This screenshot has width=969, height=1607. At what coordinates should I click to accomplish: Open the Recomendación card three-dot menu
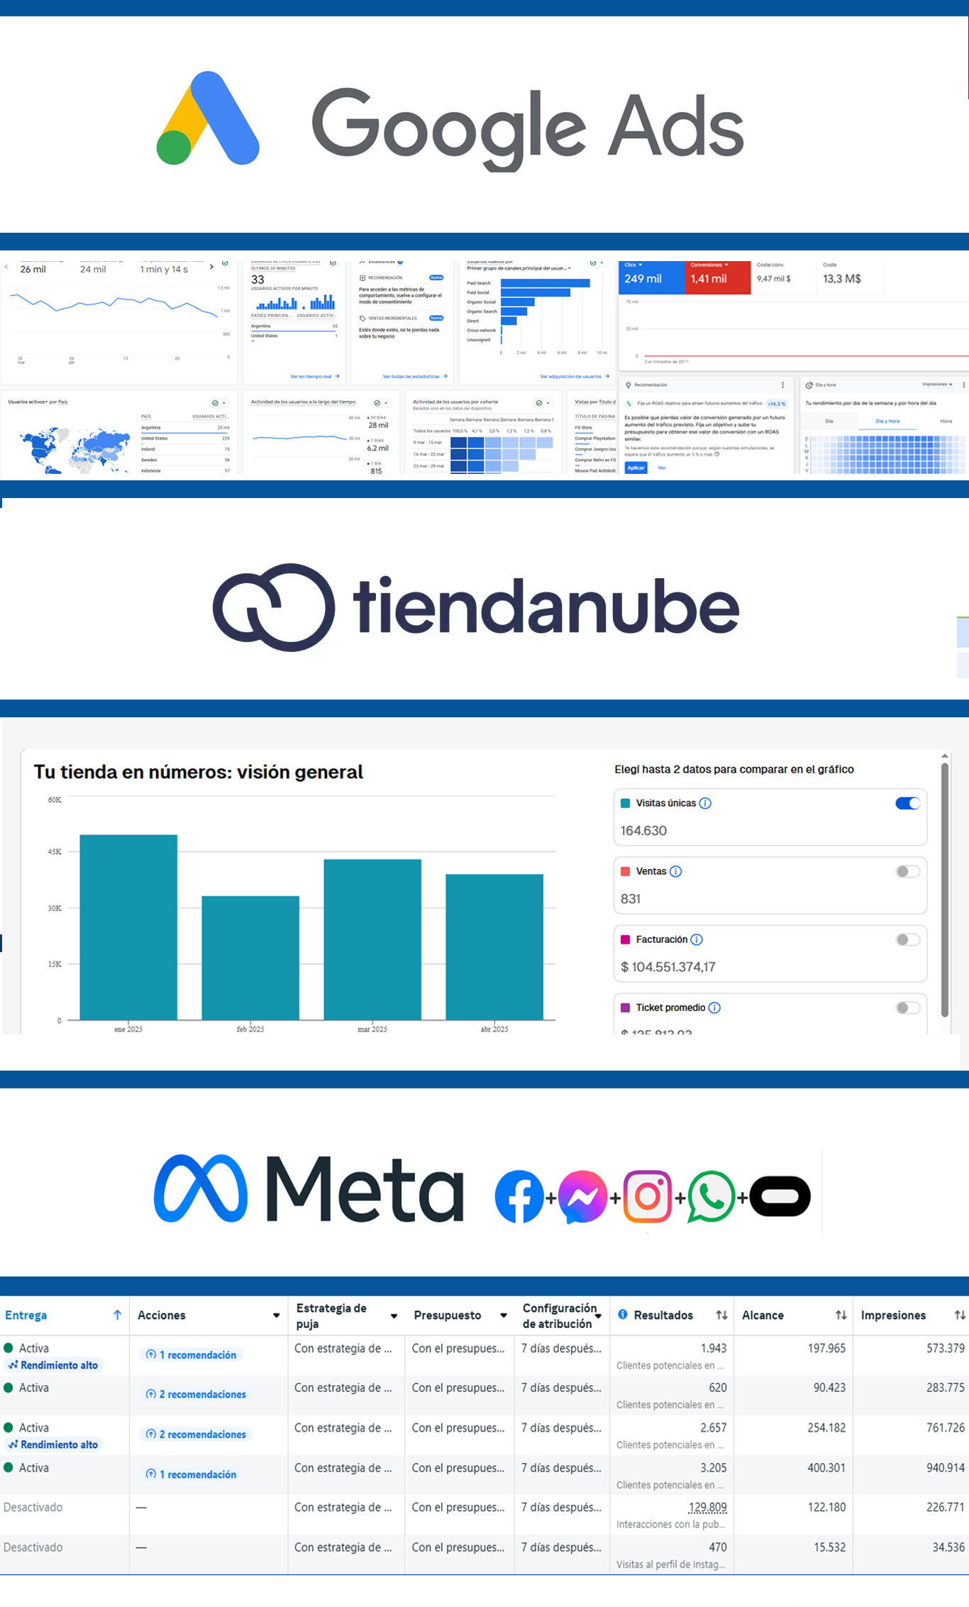pos(782,385)
